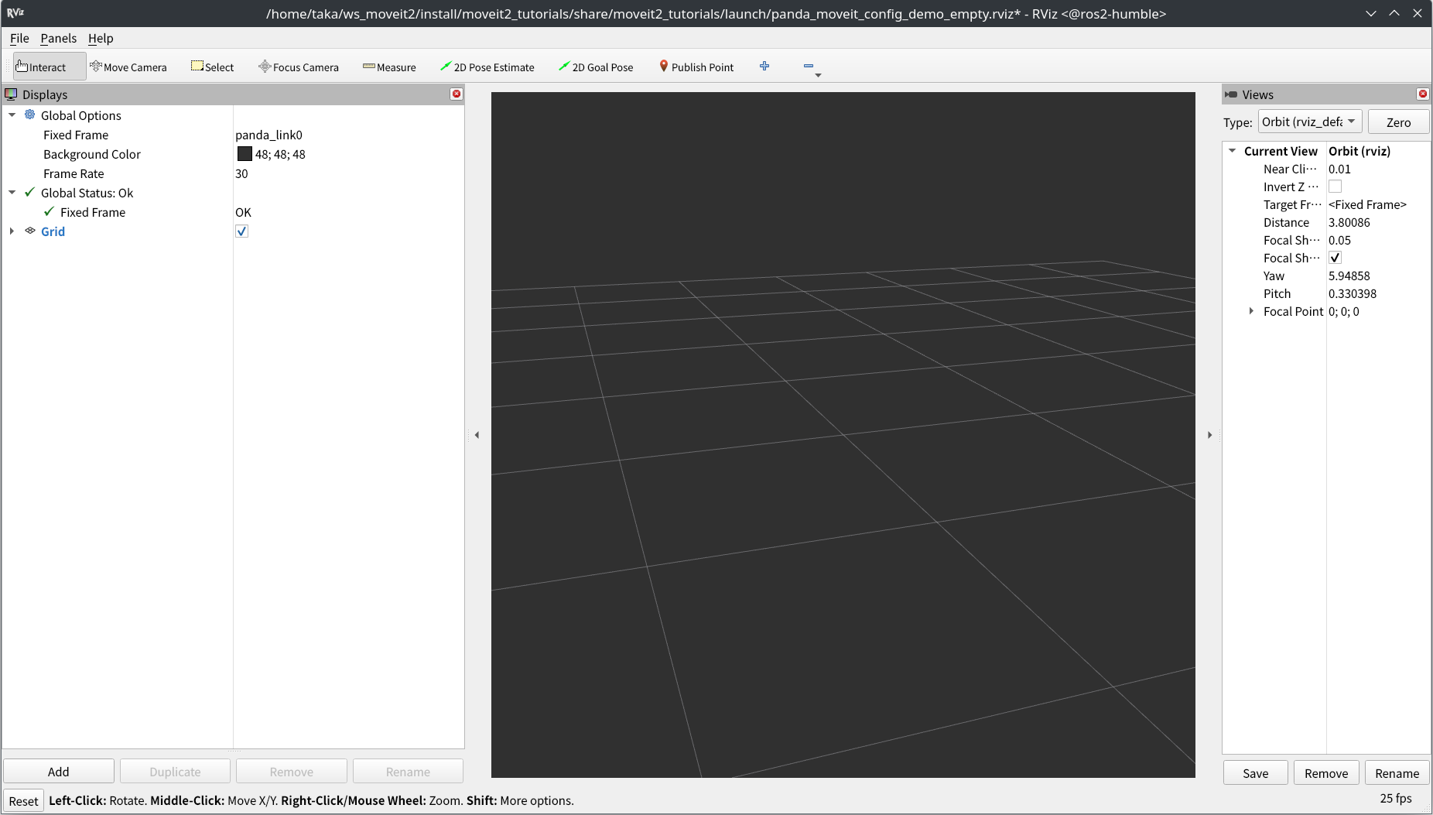The width and height of the screenshot is (1433, 815).
Task: Click the Background Color swatch
Action: tap(245, 153)
